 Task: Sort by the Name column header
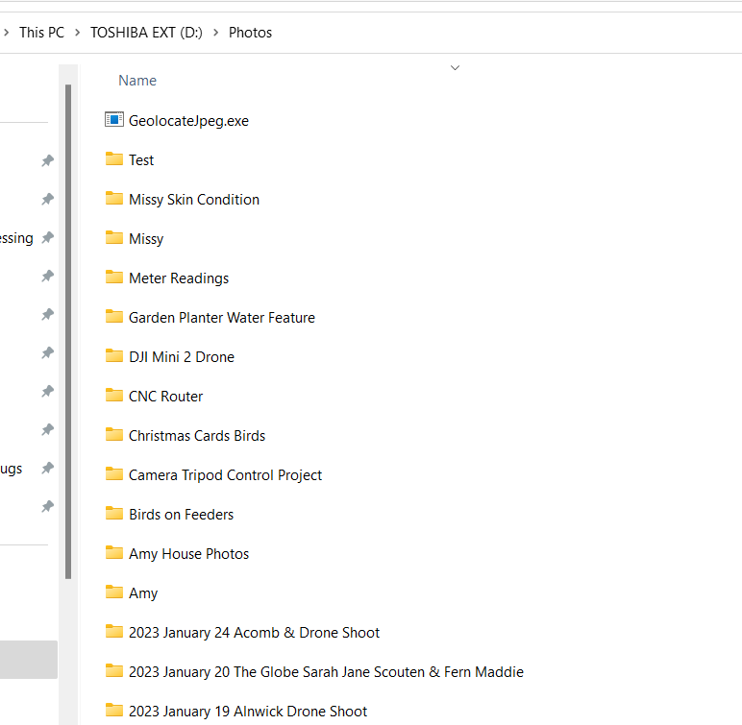(137, 81)
